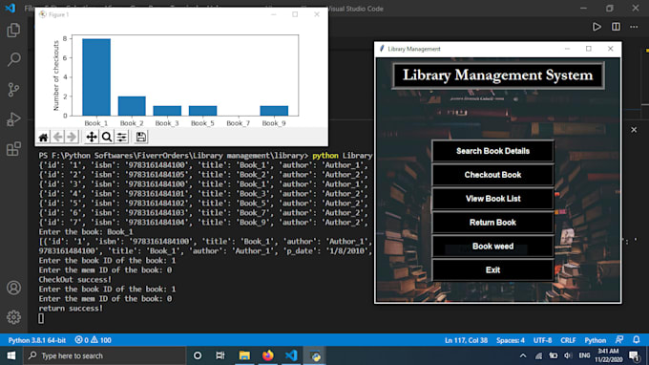Open the Source Control view
Screen dimensions: 649x365
coord(13,90)
